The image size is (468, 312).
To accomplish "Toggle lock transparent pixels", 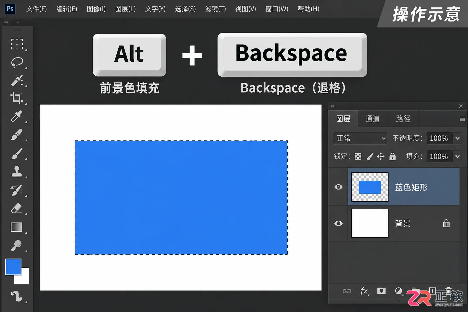I will pyautogui.click(x=358, y=157).
